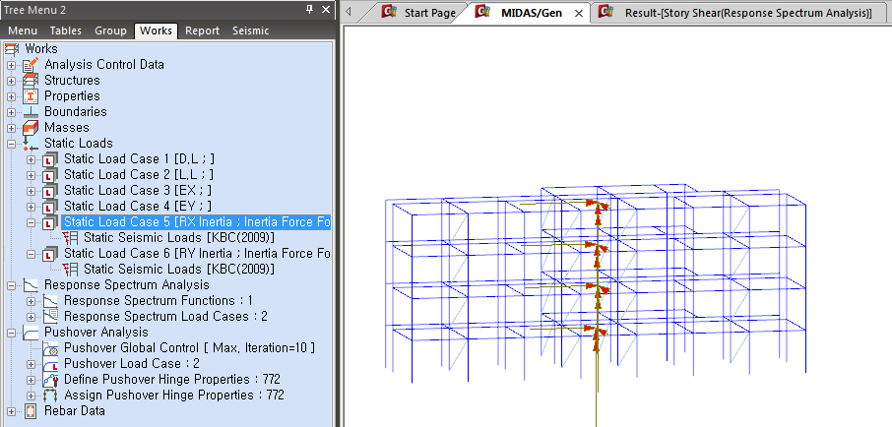
Task: Switch to the Tables tab
Action: tap(65, 30)
